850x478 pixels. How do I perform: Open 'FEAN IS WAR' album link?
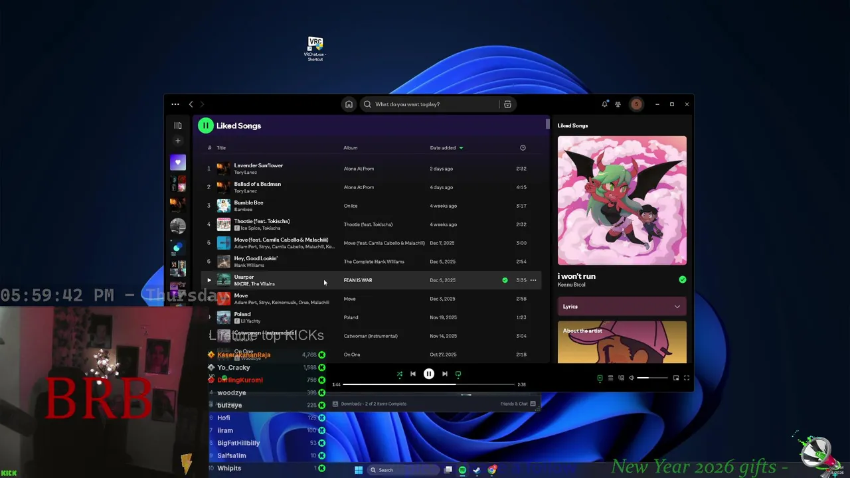358,280
